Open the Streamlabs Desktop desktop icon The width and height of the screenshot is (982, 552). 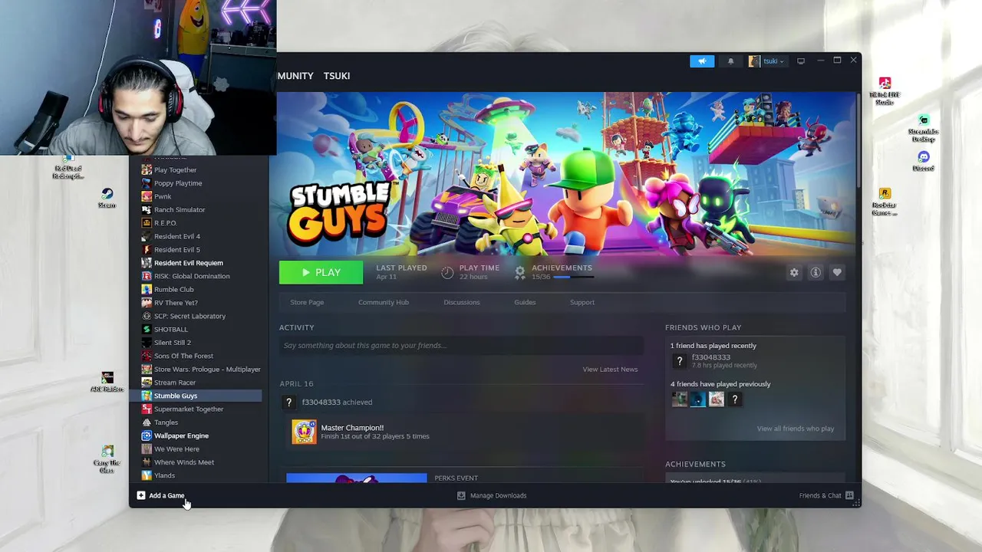(x=924, y=128)
